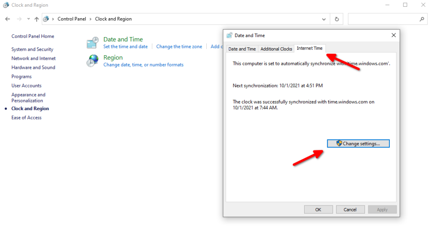Screen dimensions: 432x227
Task: Click Change the time zone
Action: [x=179, y=46]
